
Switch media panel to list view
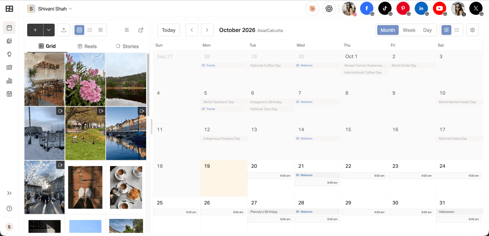(x=90, y=30)
